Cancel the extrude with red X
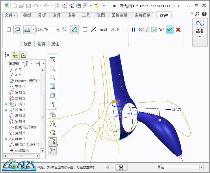Image resolution: width=210 pixels, height=173 pixels. (x=178, y=30)
